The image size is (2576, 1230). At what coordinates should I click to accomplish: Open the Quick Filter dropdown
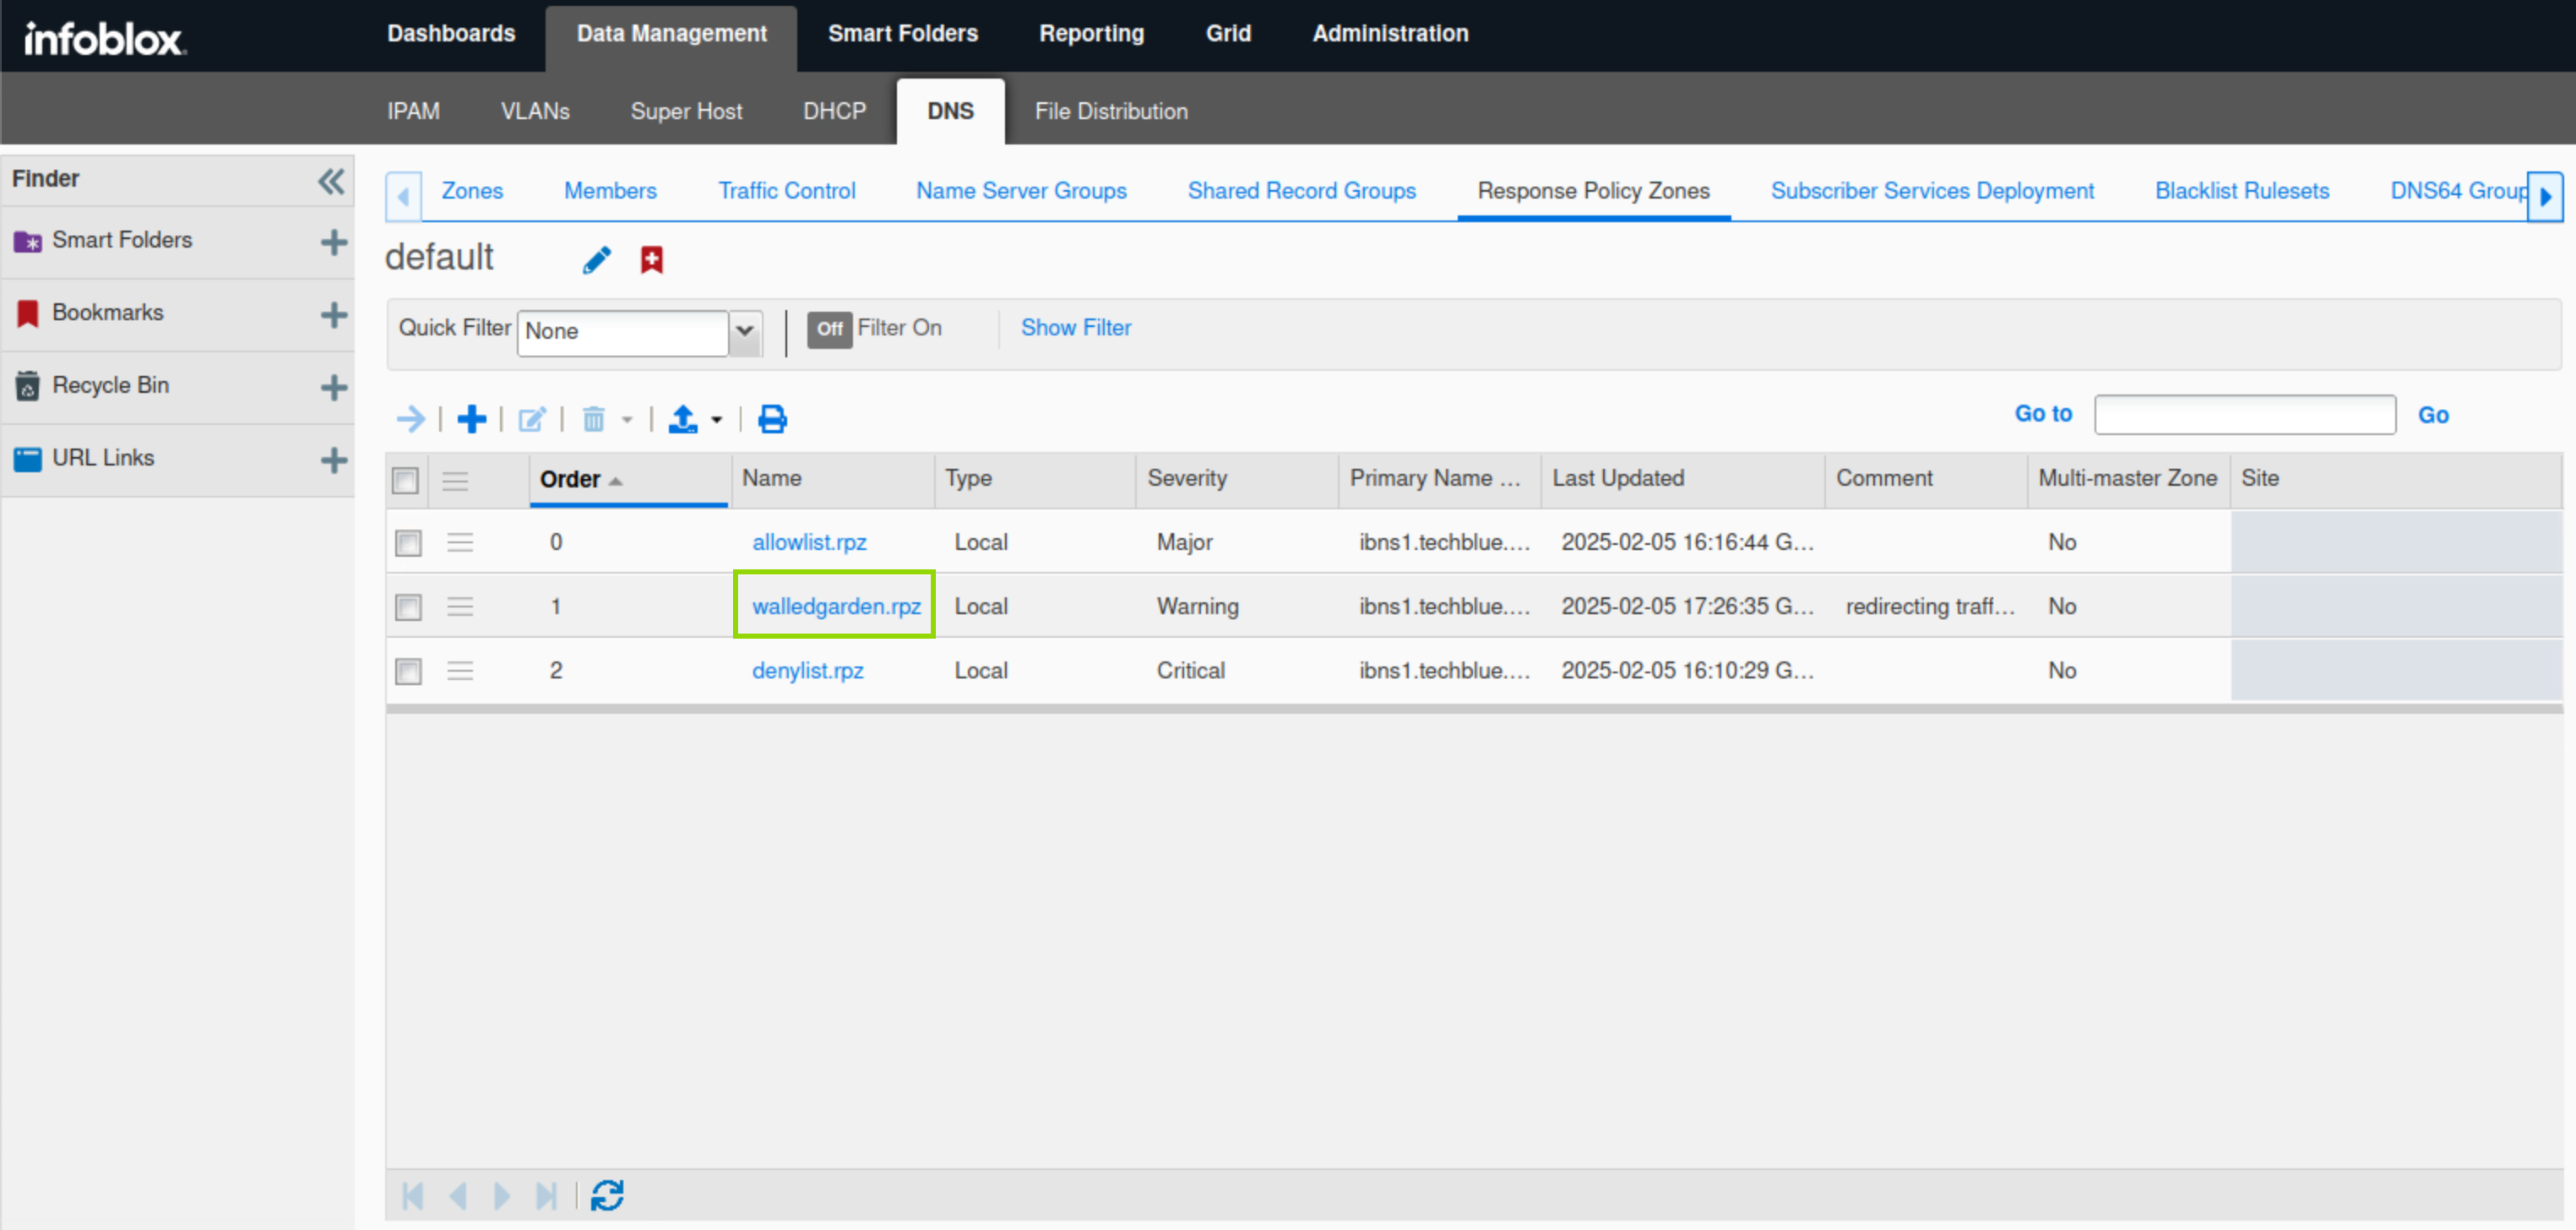coord(744,331)
